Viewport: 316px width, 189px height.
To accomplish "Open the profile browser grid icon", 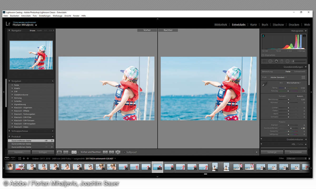I will pos(303,77).
